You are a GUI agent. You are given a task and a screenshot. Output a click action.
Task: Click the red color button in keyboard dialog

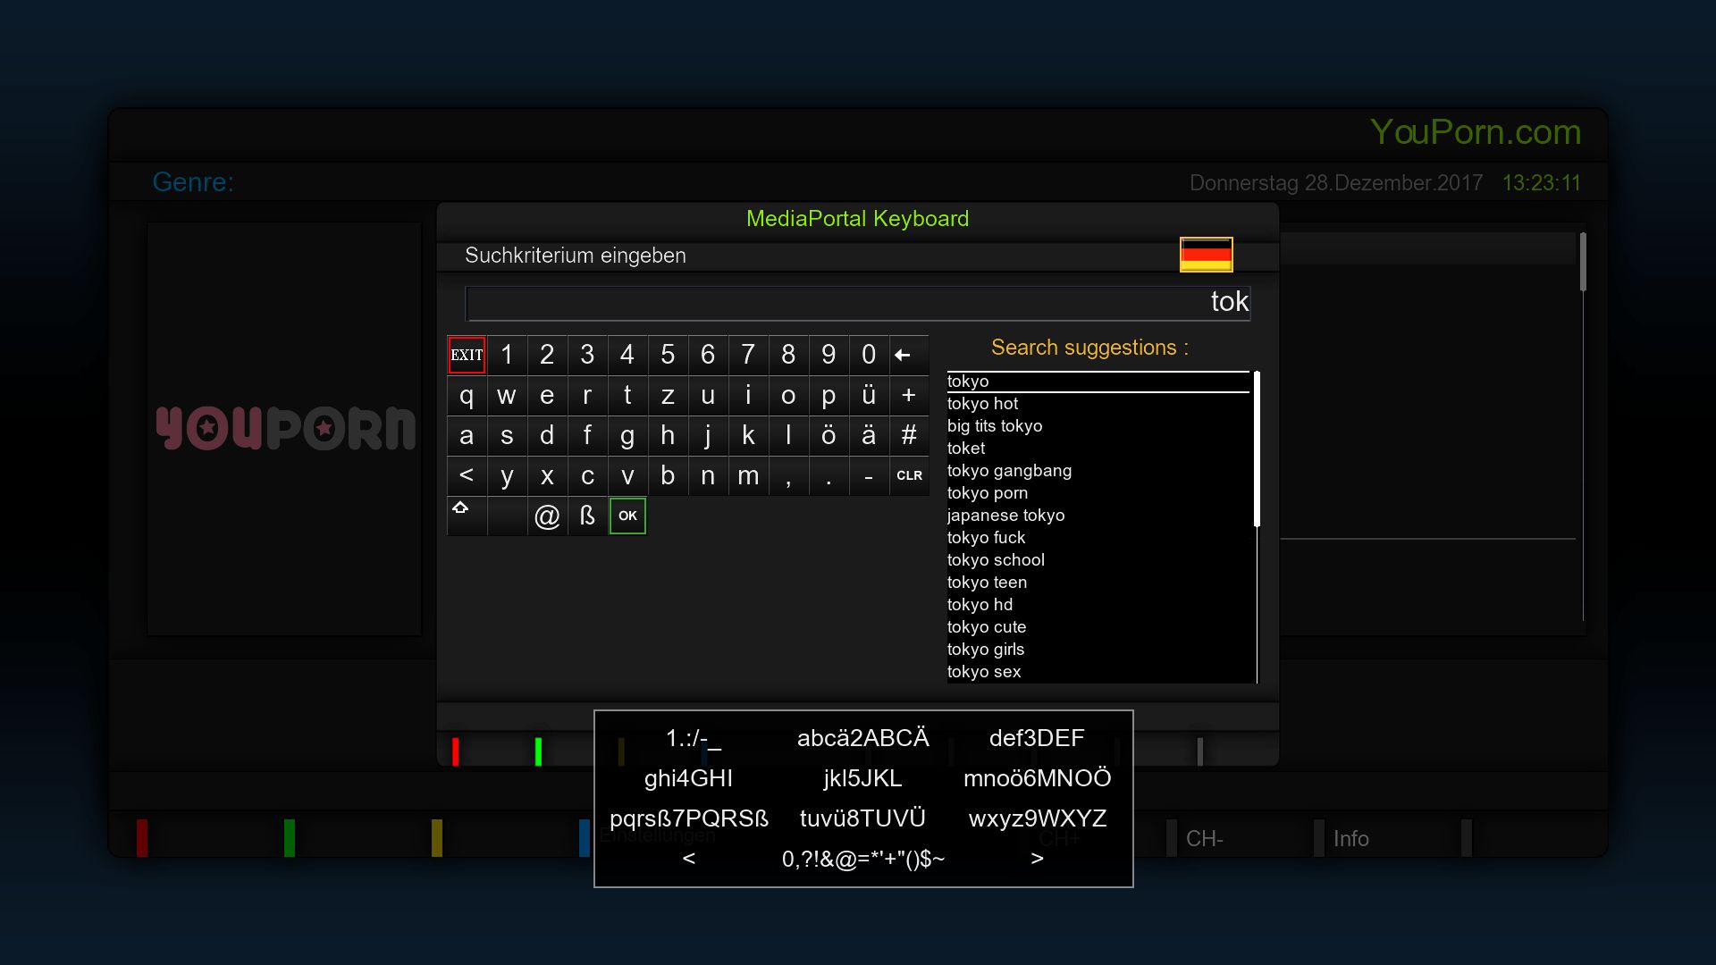(x=455, y=751)
